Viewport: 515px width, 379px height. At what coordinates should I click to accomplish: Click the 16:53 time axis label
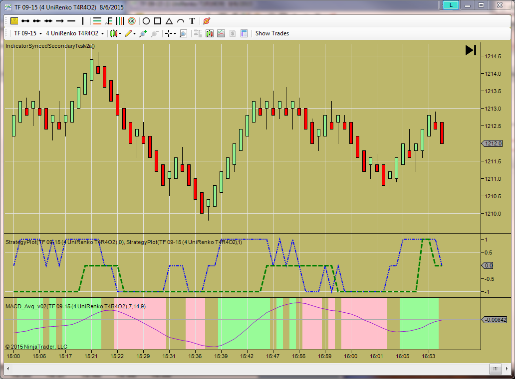[428, 356]
